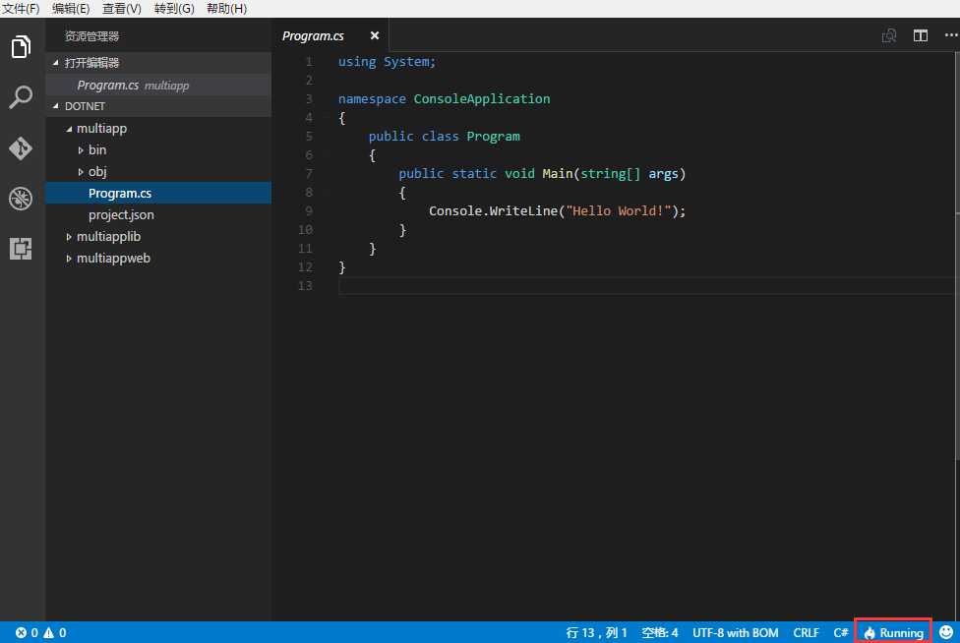Image resolution: width=960 pixels, height=643 pixels.
Task: Expand the multiapplib folder
Action: click(69, 237)
